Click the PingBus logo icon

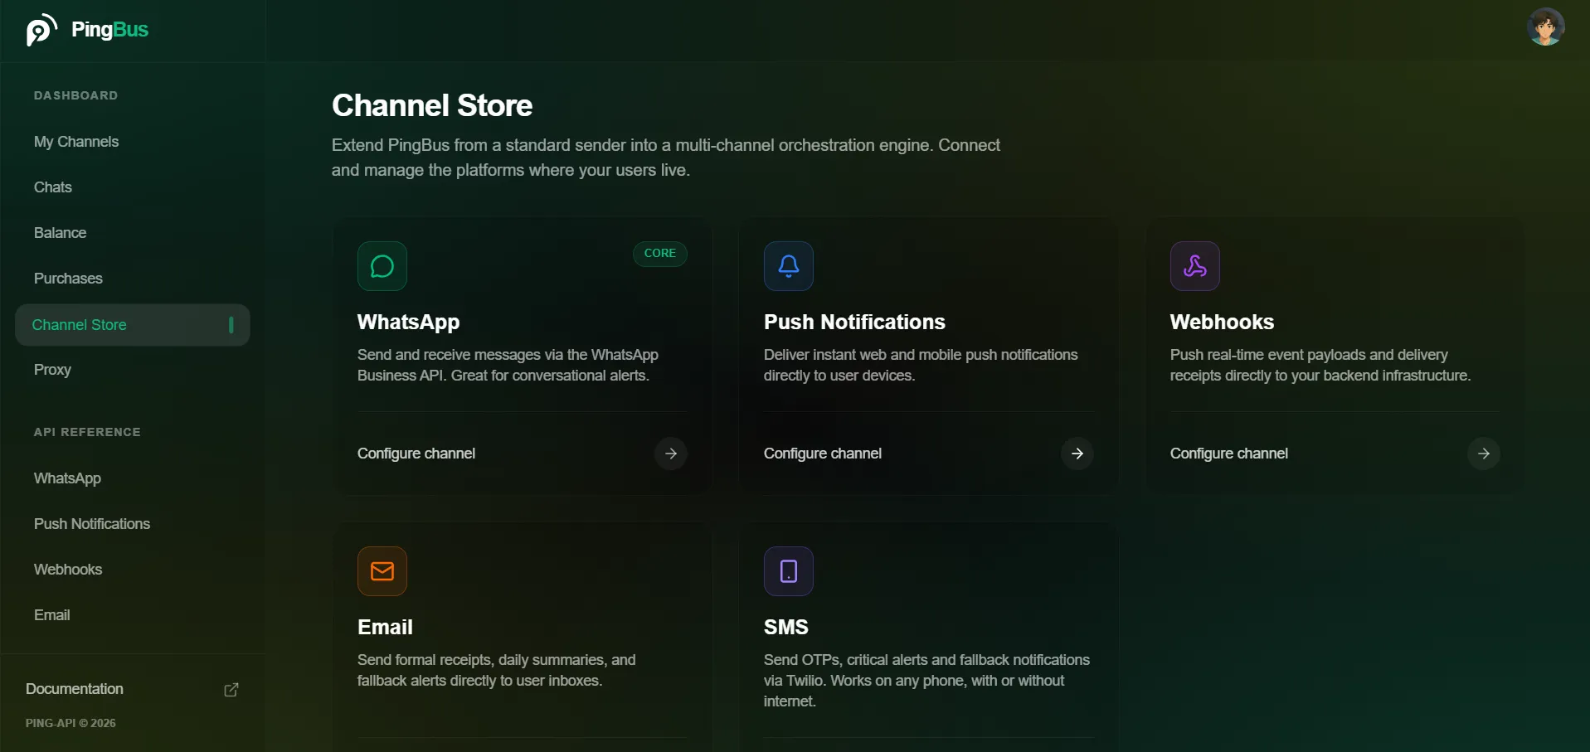pyautogui.click(x=41, y=30)
